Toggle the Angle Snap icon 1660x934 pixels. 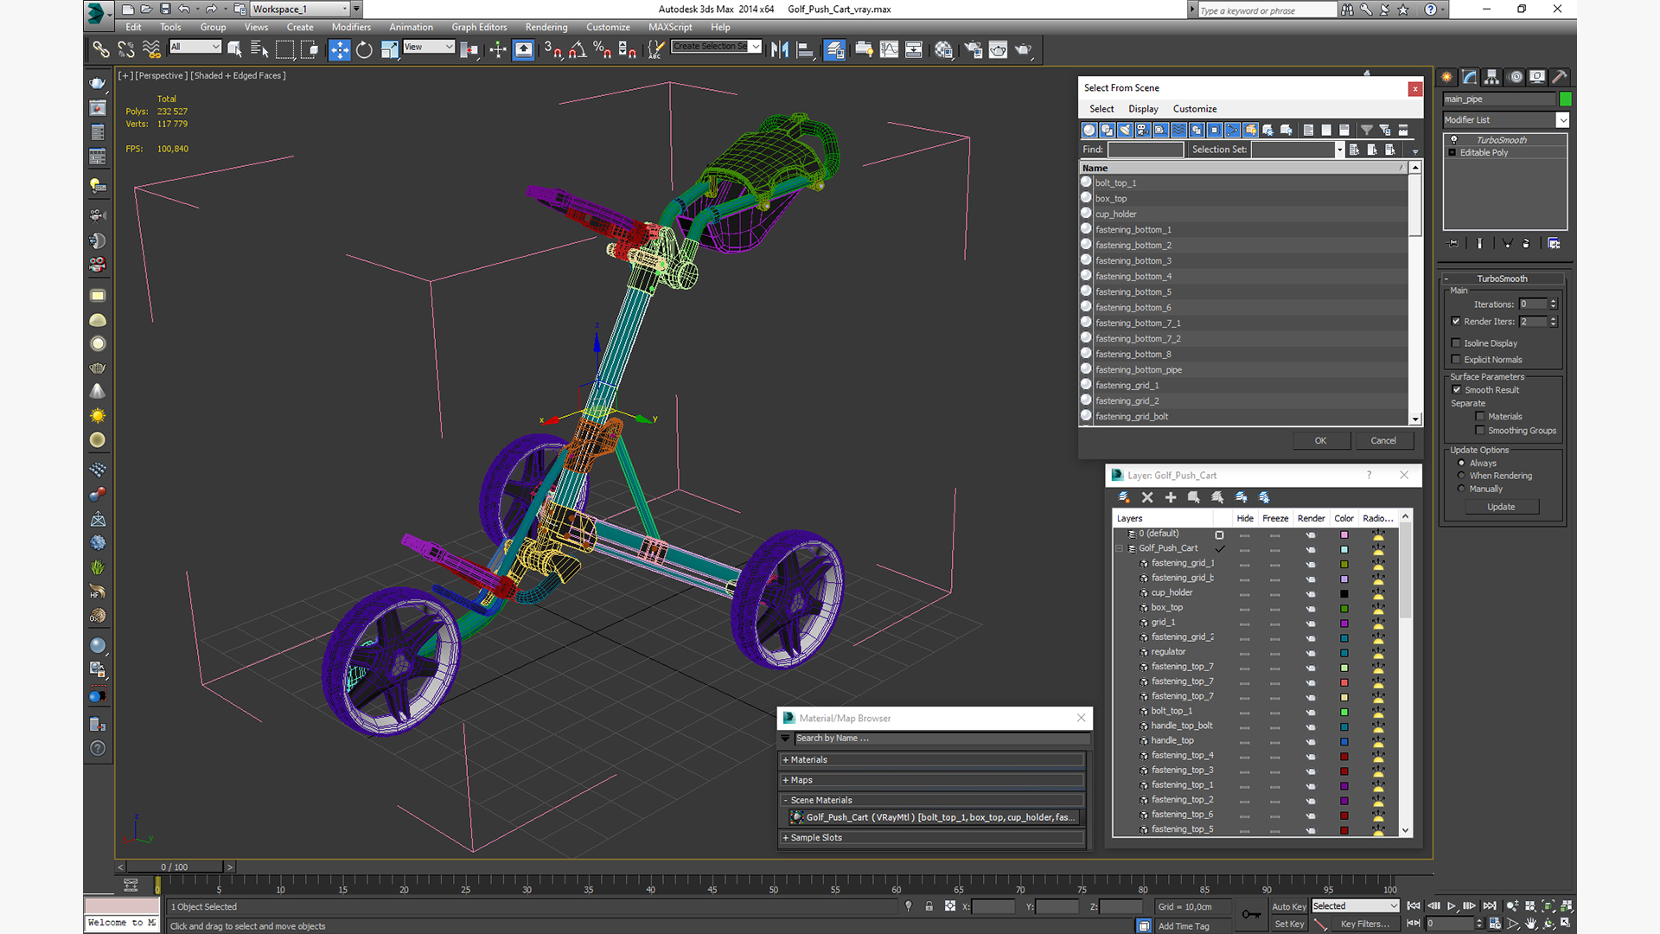coord(577,49)
